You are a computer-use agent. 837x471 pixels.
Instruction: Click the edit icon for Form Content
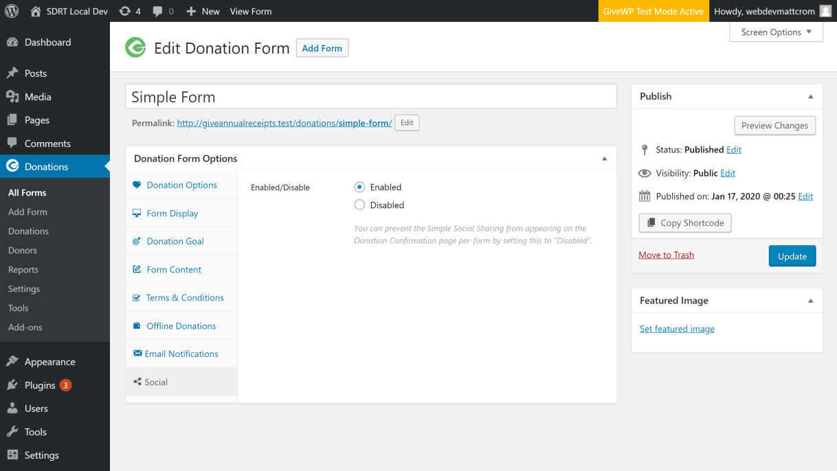137,269
